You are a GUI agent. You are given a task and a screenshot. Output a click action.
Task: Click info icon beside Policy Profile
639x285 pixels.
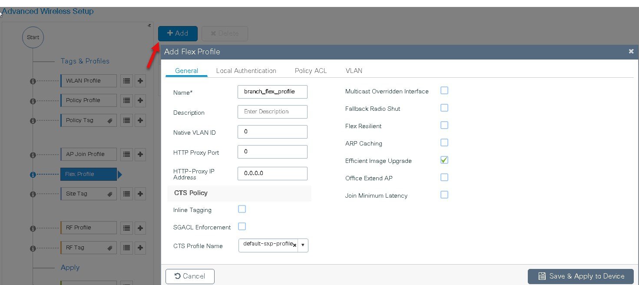coord(33,101)
